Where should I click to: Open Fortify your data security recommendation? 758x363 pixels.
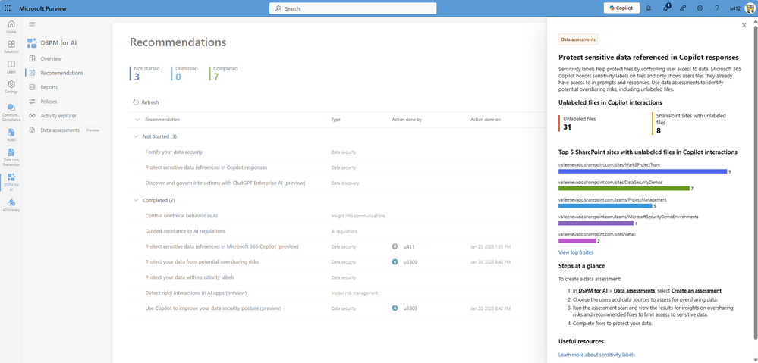174,152
